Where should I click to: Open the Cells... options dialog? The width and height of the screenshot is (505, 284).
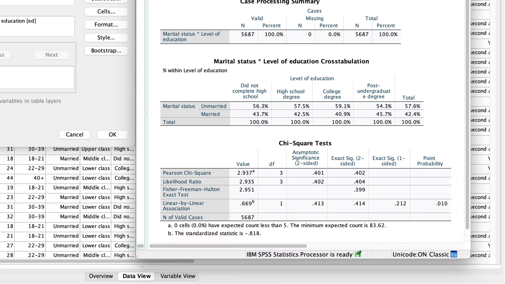point(106,11)
